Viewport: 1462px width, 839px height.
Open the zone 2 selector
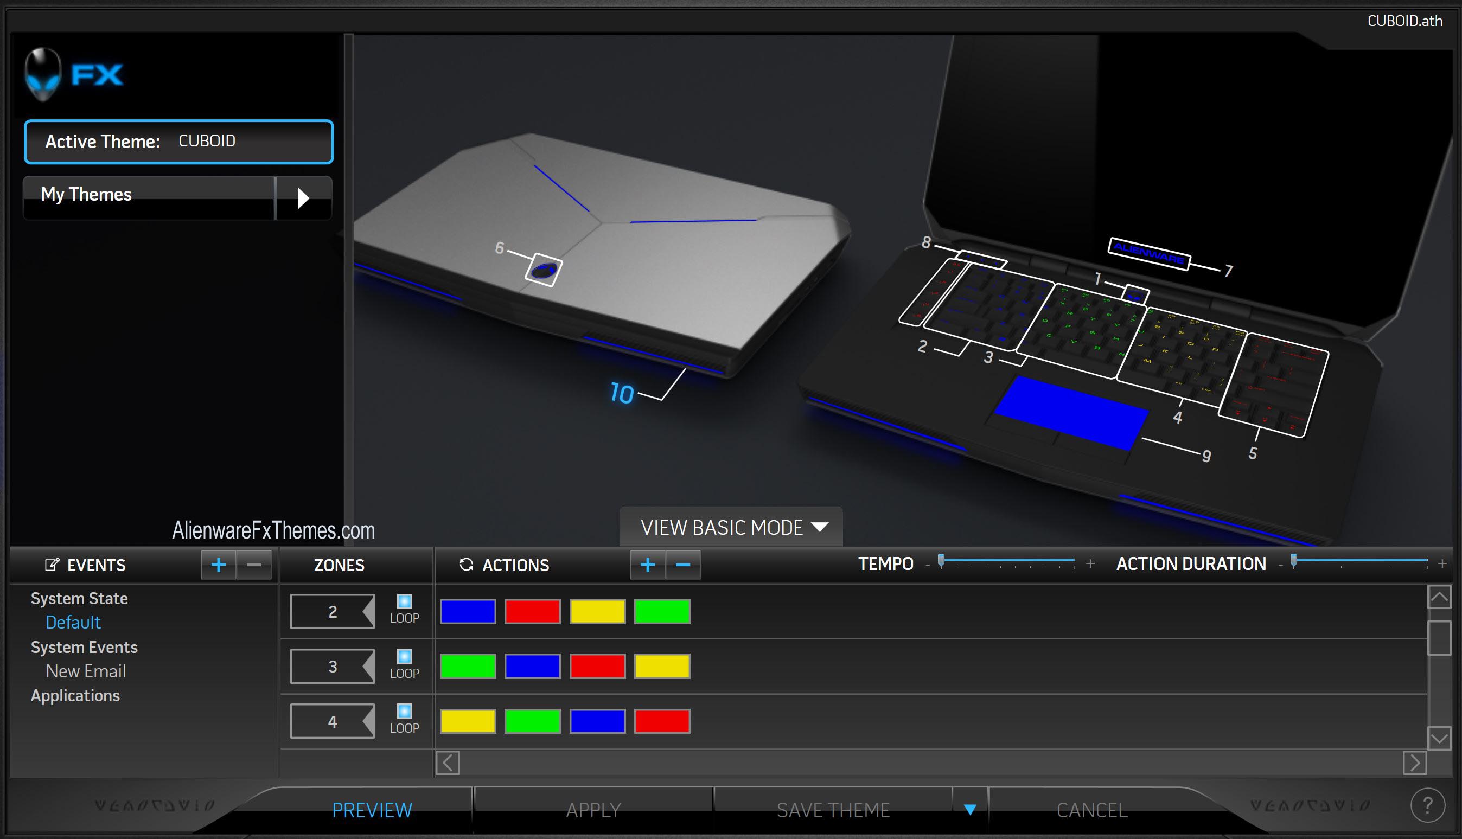[x=333, y=611]
